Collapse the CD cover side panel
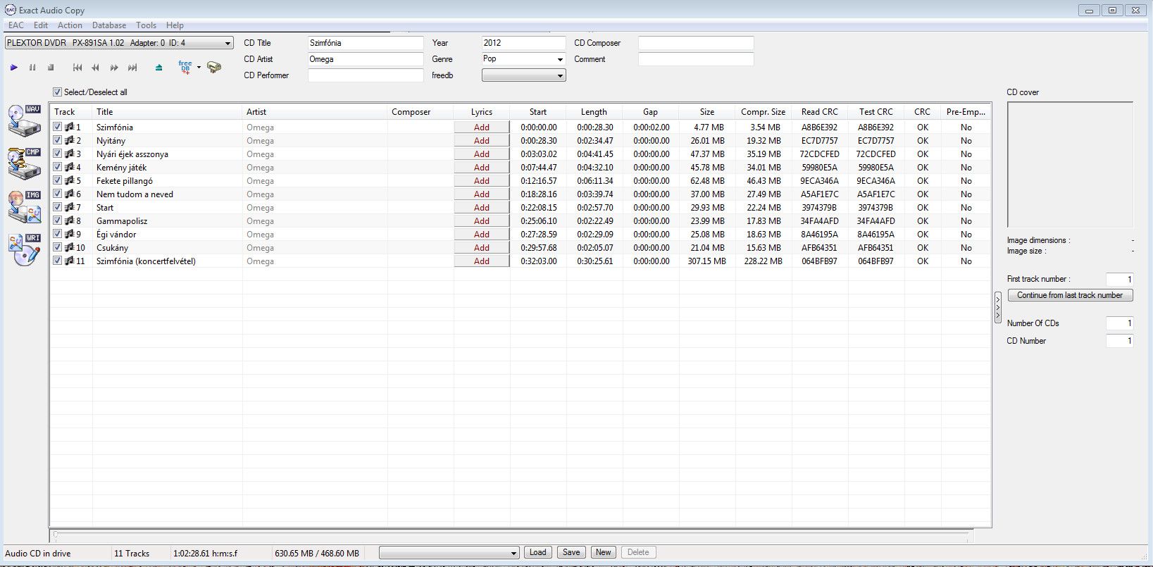Image resolution: width=1153 pixels, height=567 pixels. (x=997, y=308)
